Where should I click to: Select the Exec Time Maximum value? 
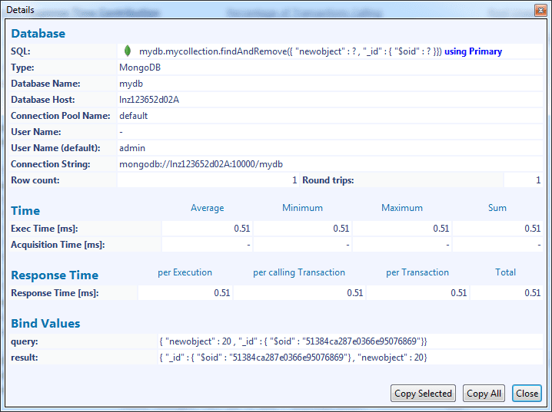[441, 229]
